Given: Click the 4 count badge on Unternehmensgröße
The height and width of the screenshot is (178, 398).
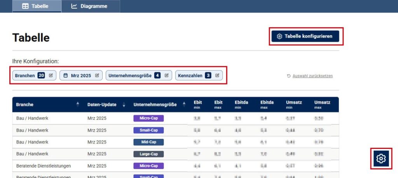Looking at the screenshot, I should point(157,75).
